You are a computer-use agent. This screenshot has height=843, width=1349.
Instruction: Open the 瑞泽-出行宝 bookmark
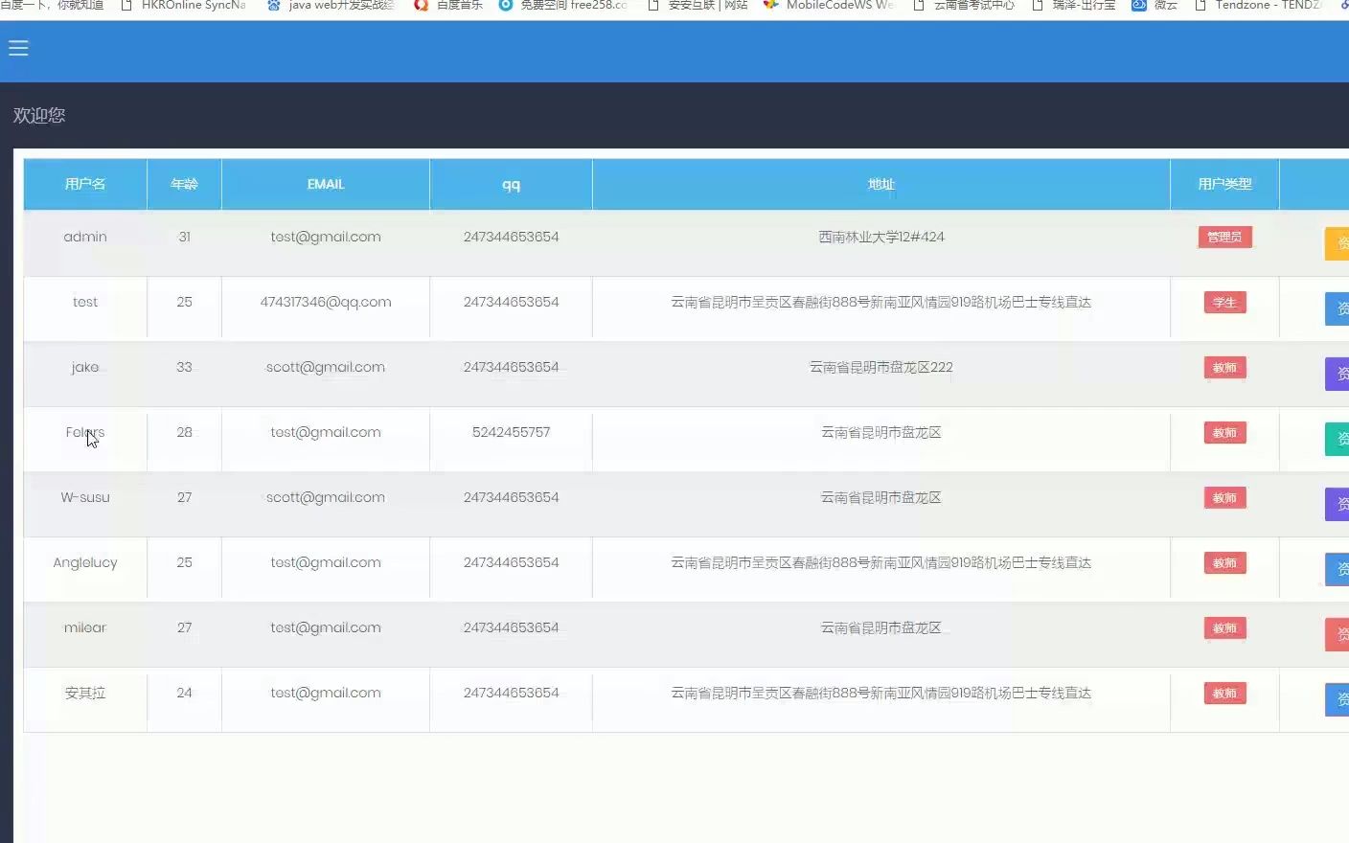point(1073,6)
